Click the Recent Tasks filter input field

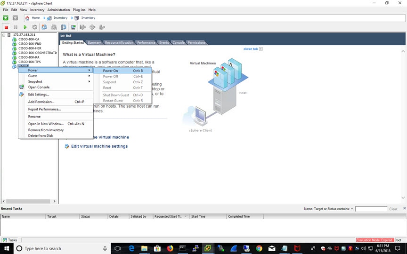click(x=371, y=209)
